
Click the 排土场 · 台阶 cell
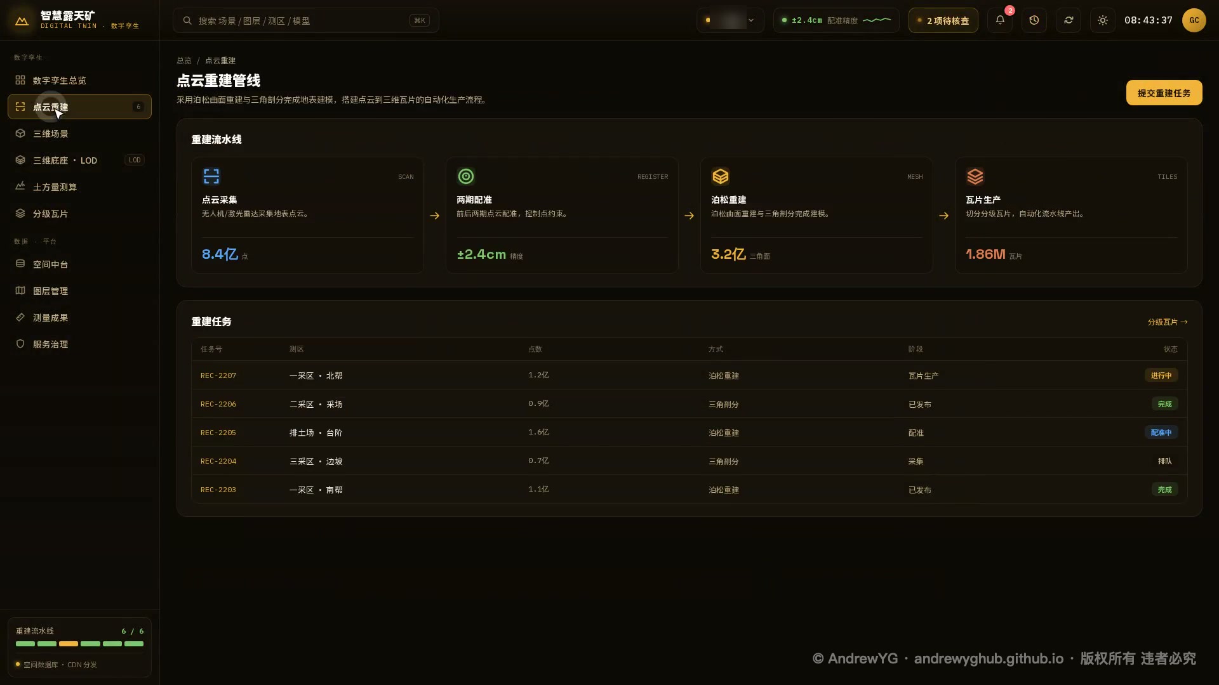316,433
